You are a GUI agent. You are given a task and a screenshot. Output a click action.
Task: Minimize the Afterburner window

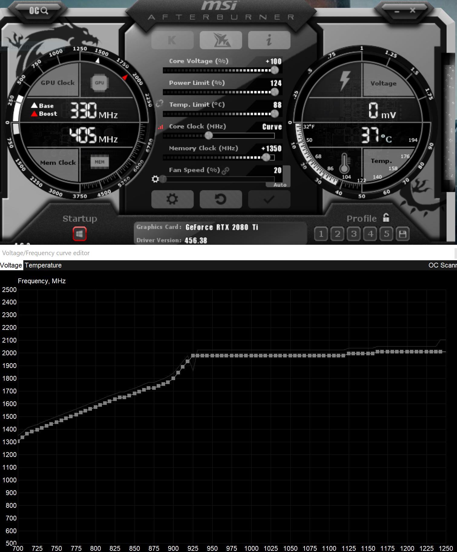tap(397, 11)
